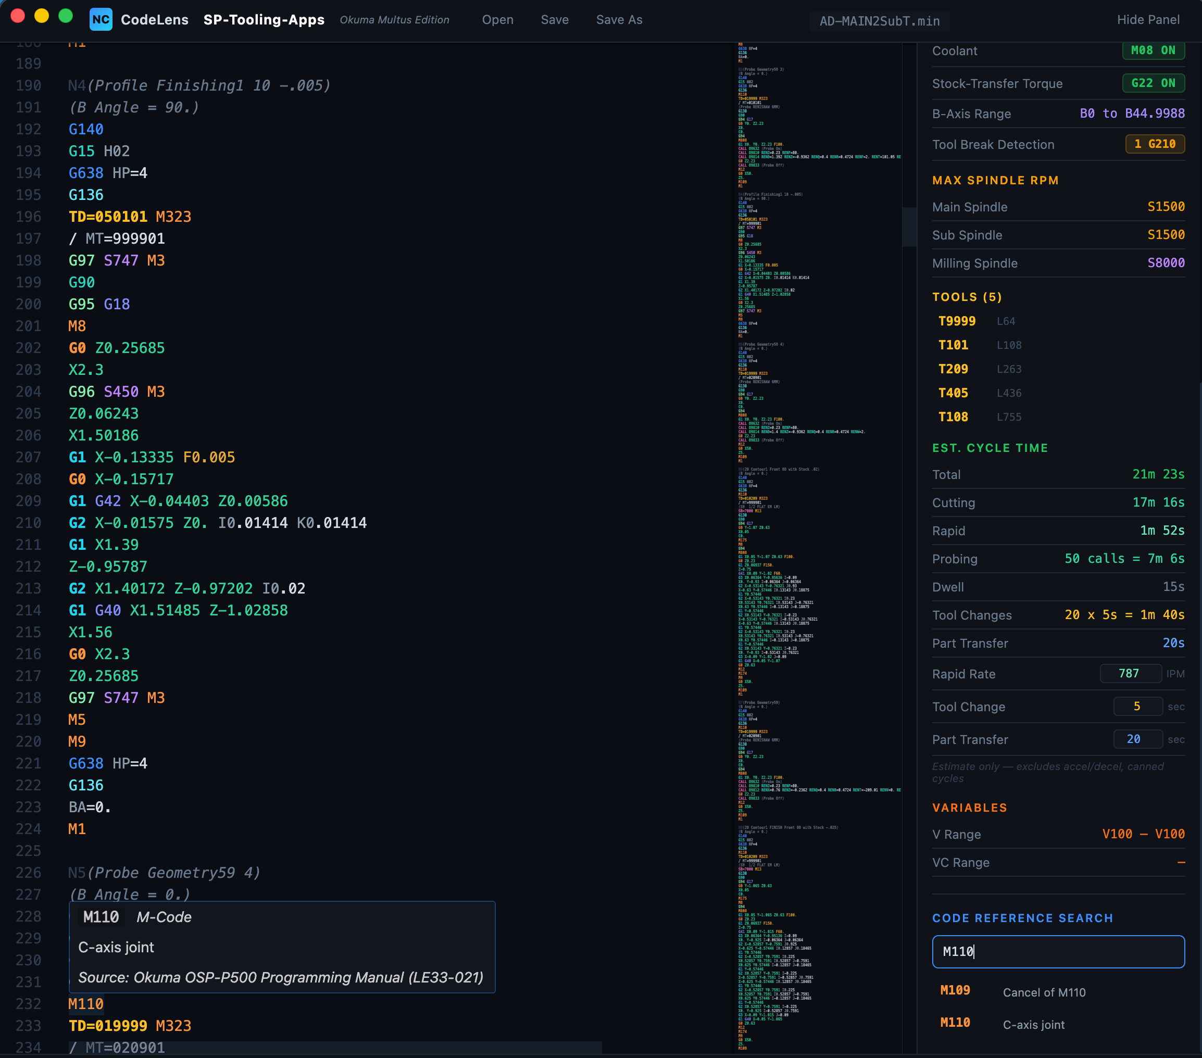Click the L436 line reference

[x=1009, y=393]
